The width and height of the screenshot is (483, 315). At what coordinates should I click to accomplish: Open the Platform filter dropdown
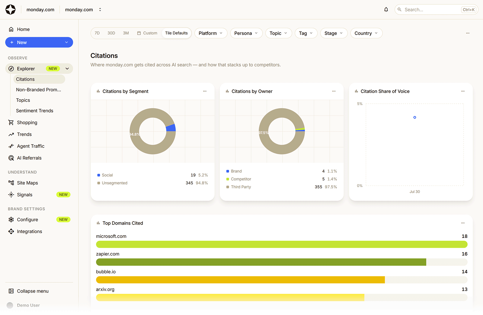[211, 33]
